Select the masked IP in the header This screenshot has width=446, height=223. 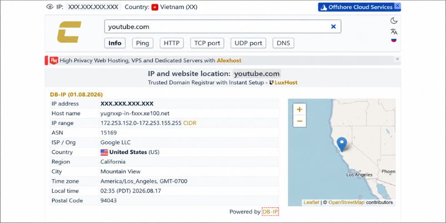(x=93, y=7)
